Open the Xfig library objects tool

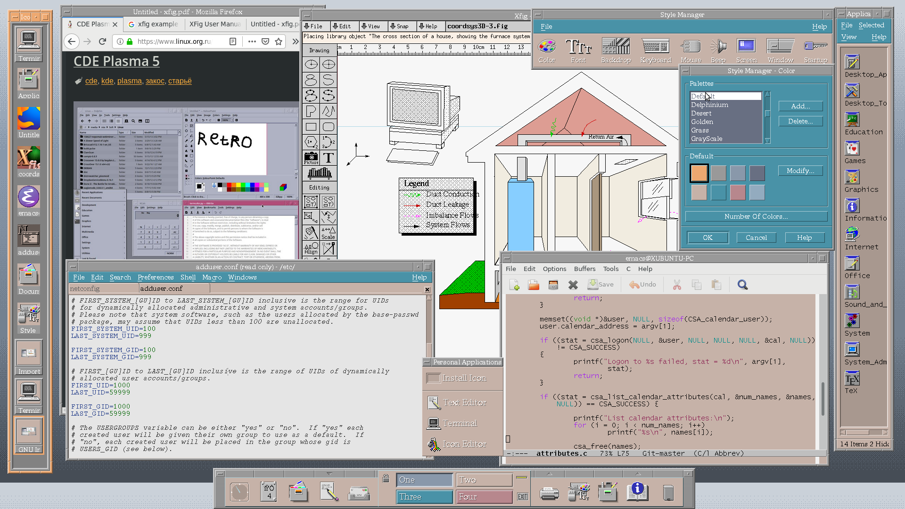pyautogui.click(x=320, y=173)
